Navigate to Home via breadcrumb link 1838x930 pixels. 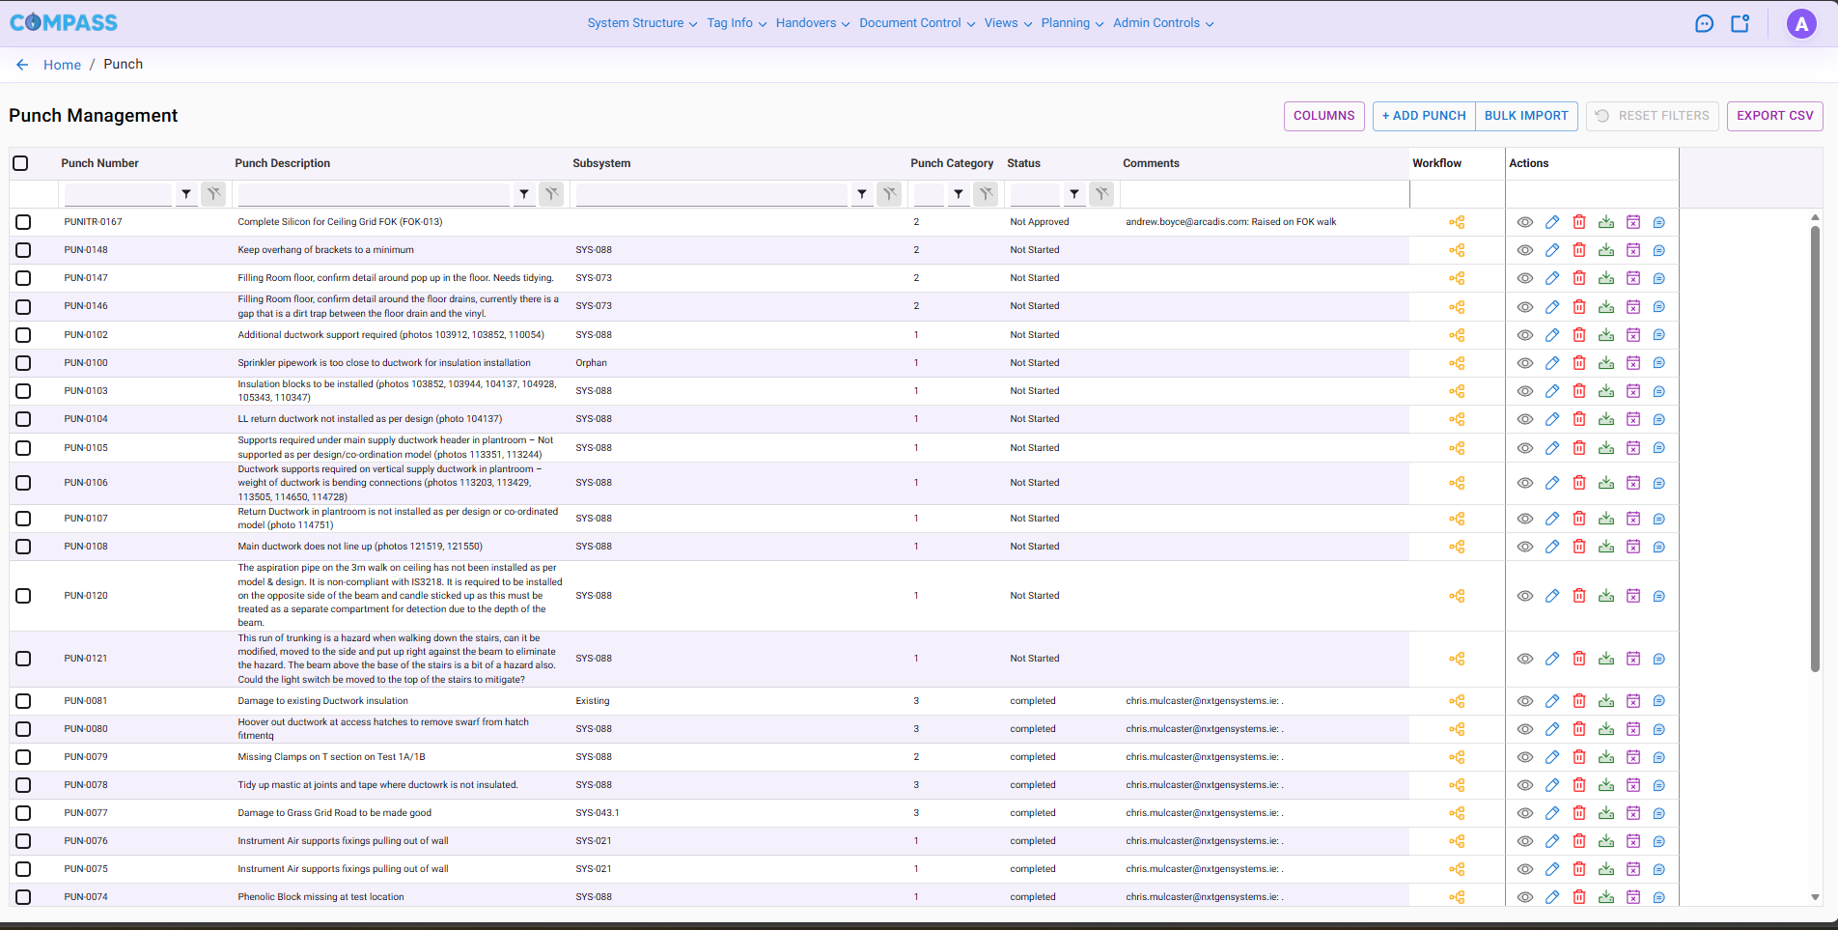[x=62, y=64]
